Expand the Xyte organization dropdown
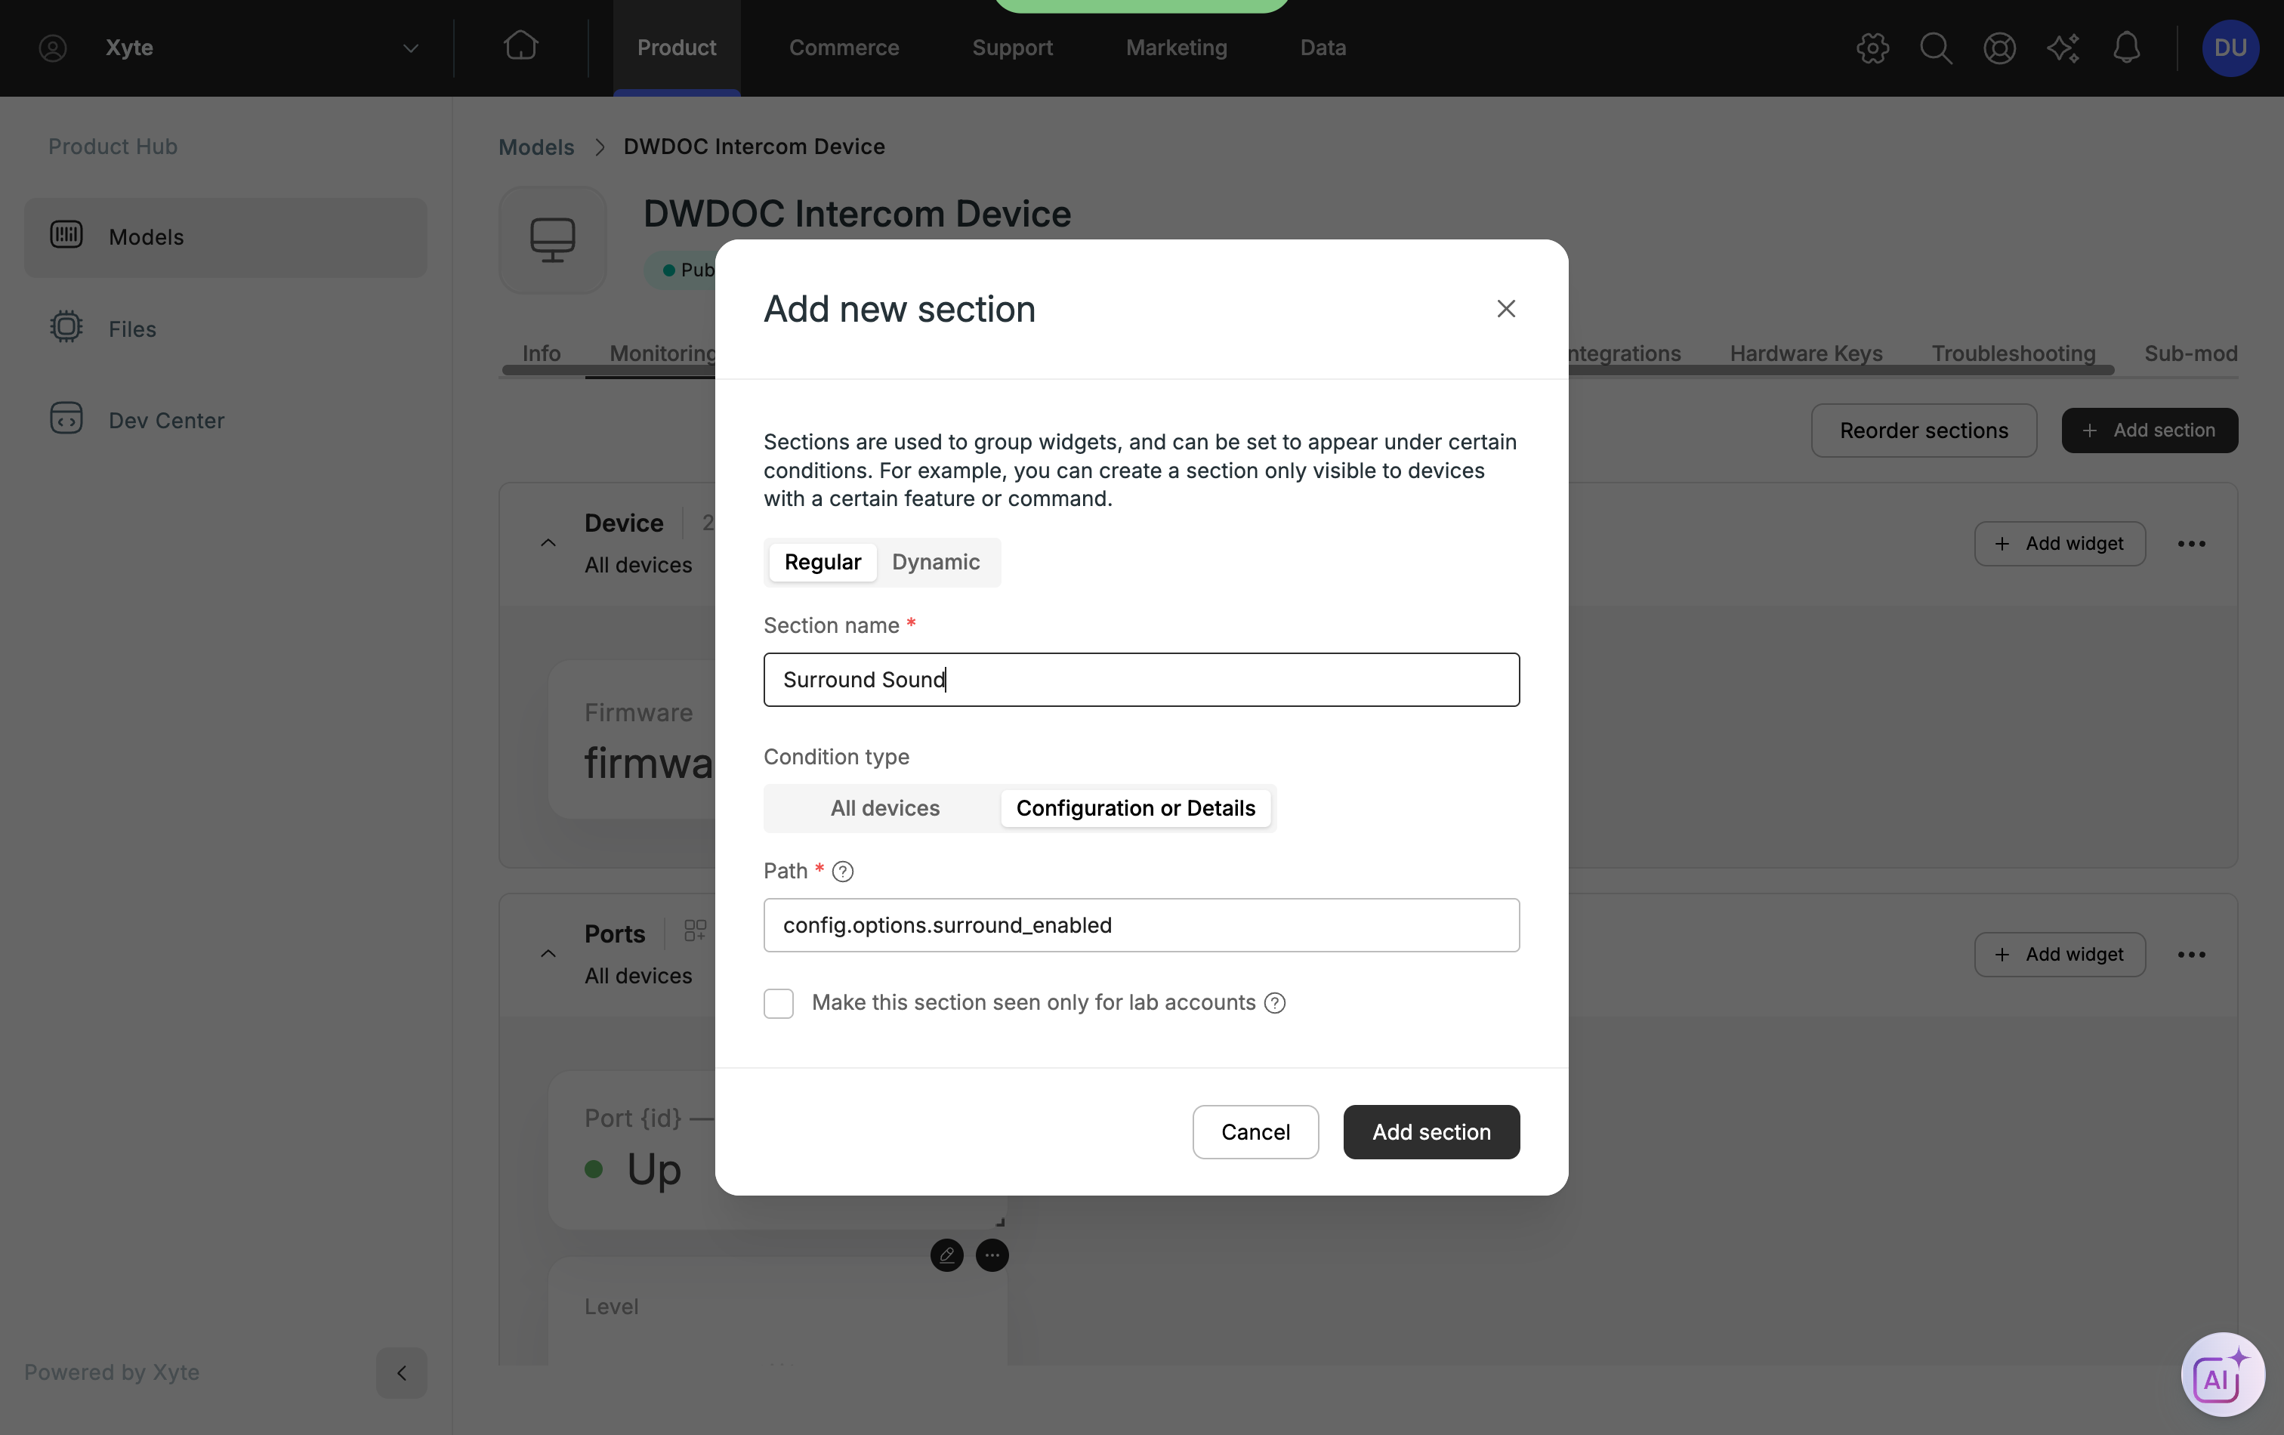The image size is (2284, 1435). (x=410, y=48)
